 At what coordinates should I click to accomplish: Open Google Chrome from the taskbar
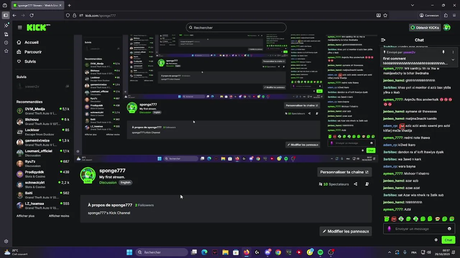(278, 252)
